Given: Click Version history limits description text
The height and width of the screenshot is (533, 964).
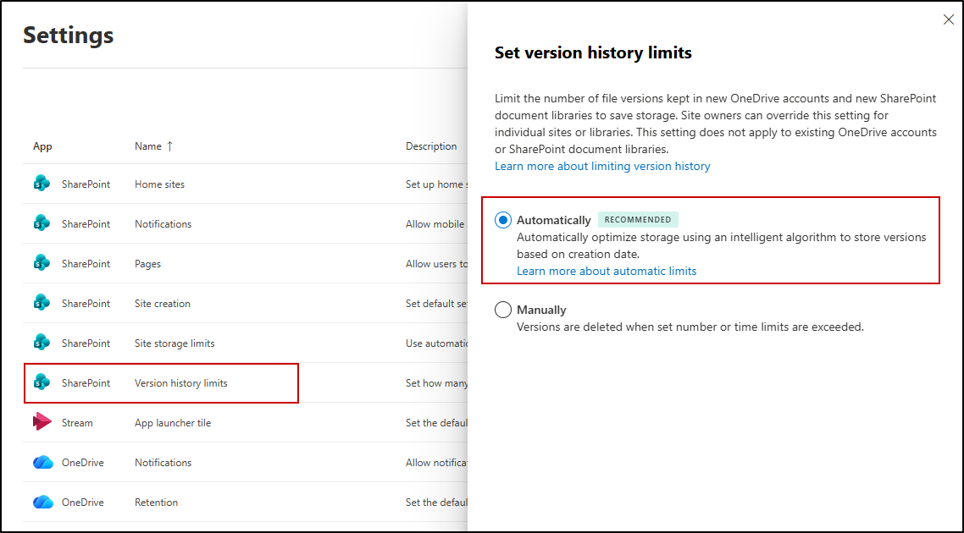Looking at the screenshot, I should [437, 383].
